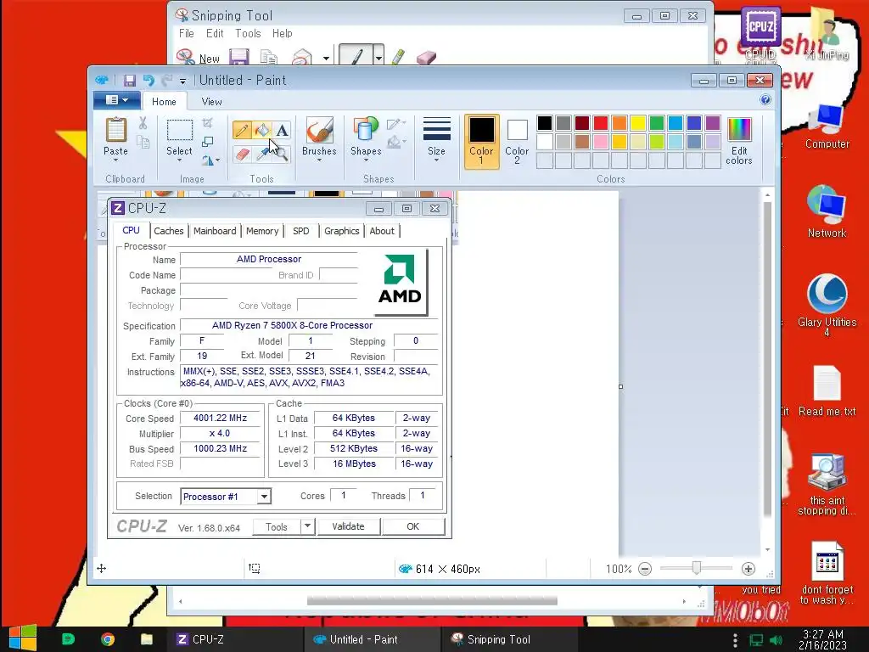
Task: Click the Paint zoom slider handle
Action: pyautogui.click(x=697, y=568)
